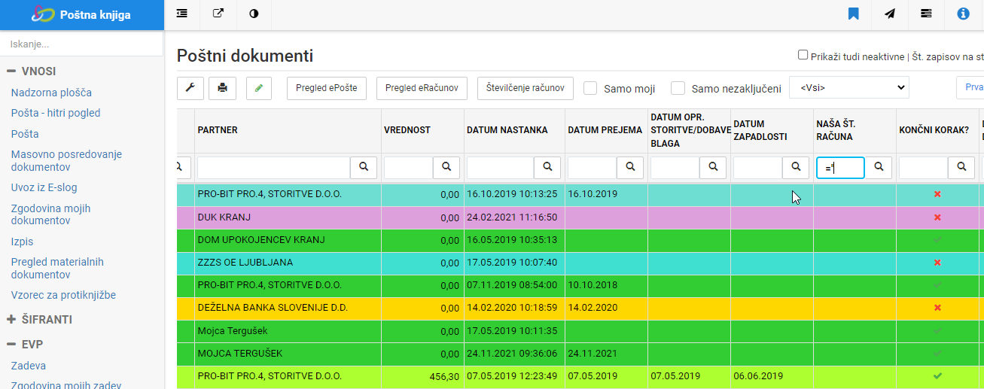Click the 456,30 value cell
This screenshot has height=389, width=984.
422,375
